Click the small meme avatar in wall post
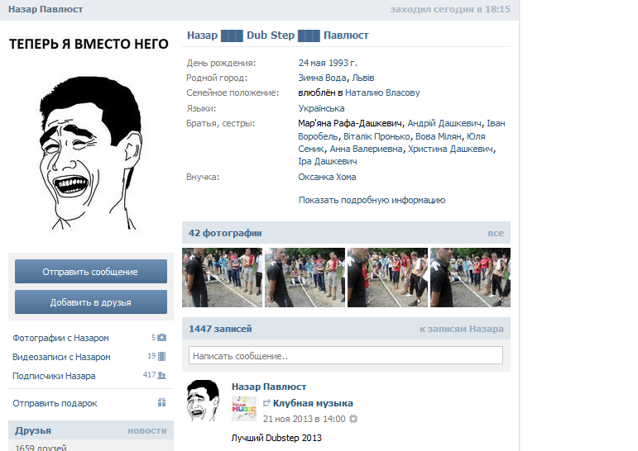This screenshot has height=451, width=638. pyautogui.click(x=204, y=401)
